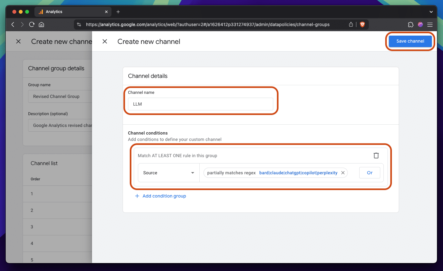Screen dimensions: 443x271
Task: Open the browser profile avatar icon
Action: click(420, 24)
